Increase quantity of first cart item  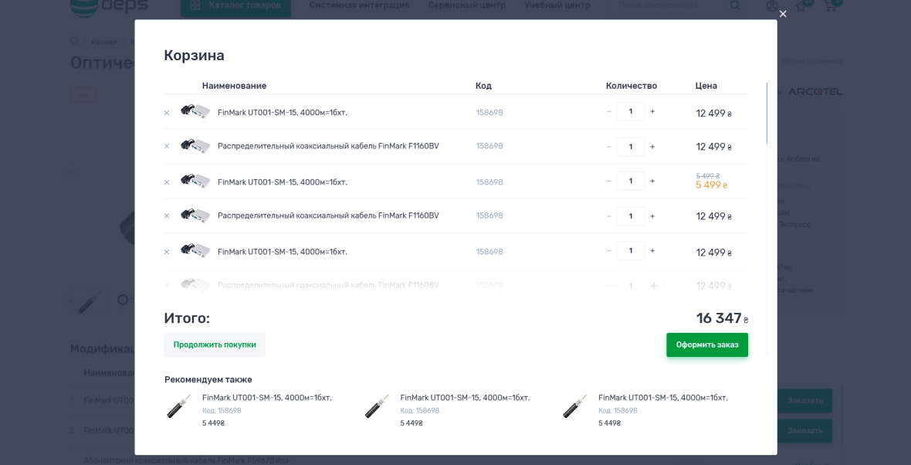click(x=652, y=111)
